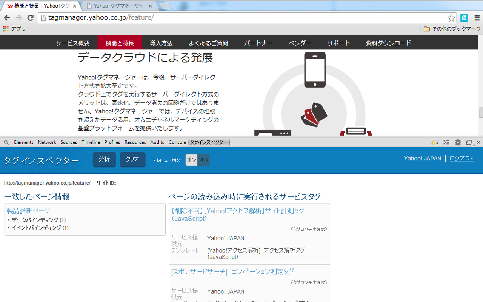Open the 製品詳細ページ link
483x302 pixels.
coord(28,211)
